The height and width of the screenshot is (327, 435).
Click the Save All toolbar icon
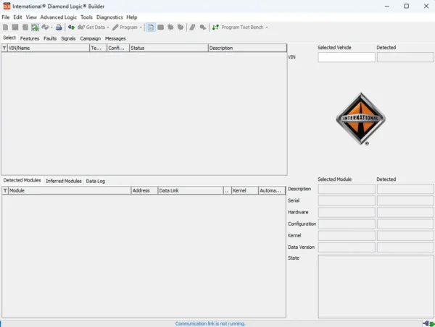click(25, 27)
